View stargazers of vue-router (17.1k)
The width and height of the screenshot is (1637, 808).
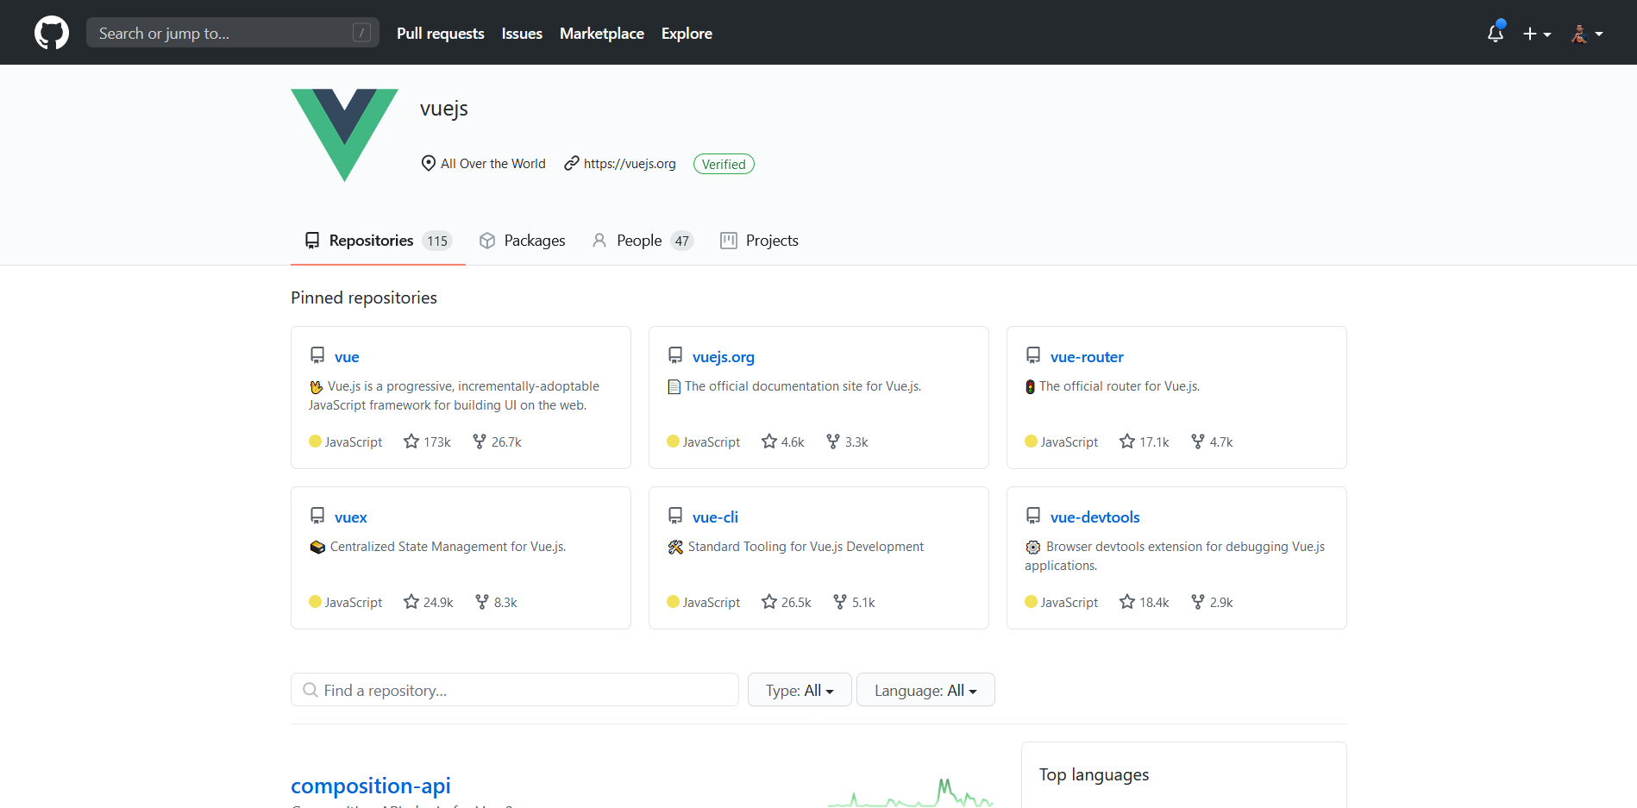tap(1144, 442)
